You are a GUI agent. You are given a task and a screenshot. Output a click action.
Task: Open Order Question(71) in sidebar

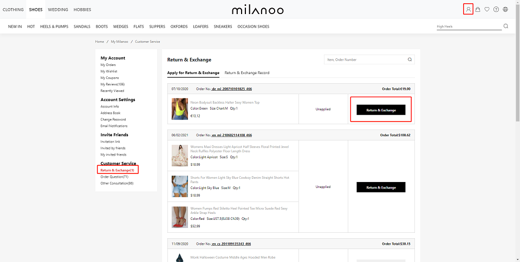click(114, 177)
